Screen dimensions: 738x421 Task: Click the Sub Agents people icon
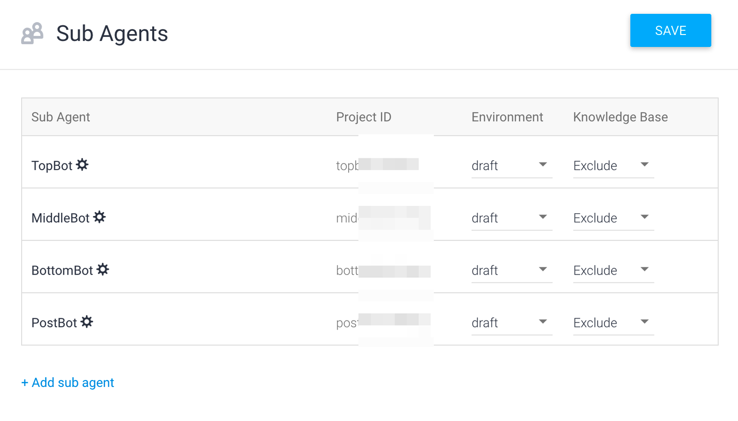click(x=32, y=33)
